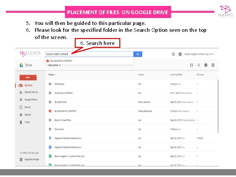The height and width of the screenshot is (177, 236).
Task: Select the ALIEF ELA CONTENT folder name
Action: (x=64, y=93)
